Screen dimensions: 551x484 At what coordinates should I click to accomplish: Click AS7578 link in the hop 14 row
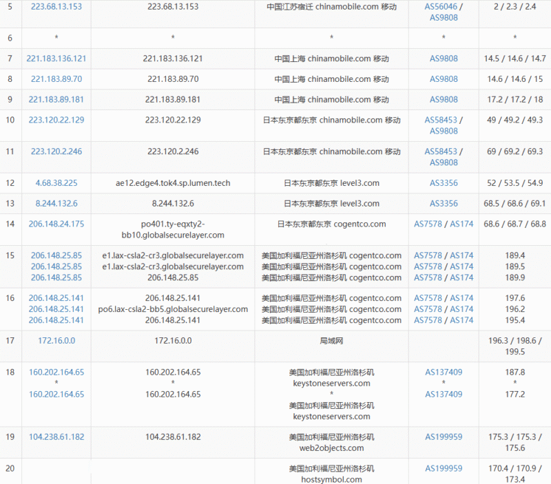[x=428, y=224]
